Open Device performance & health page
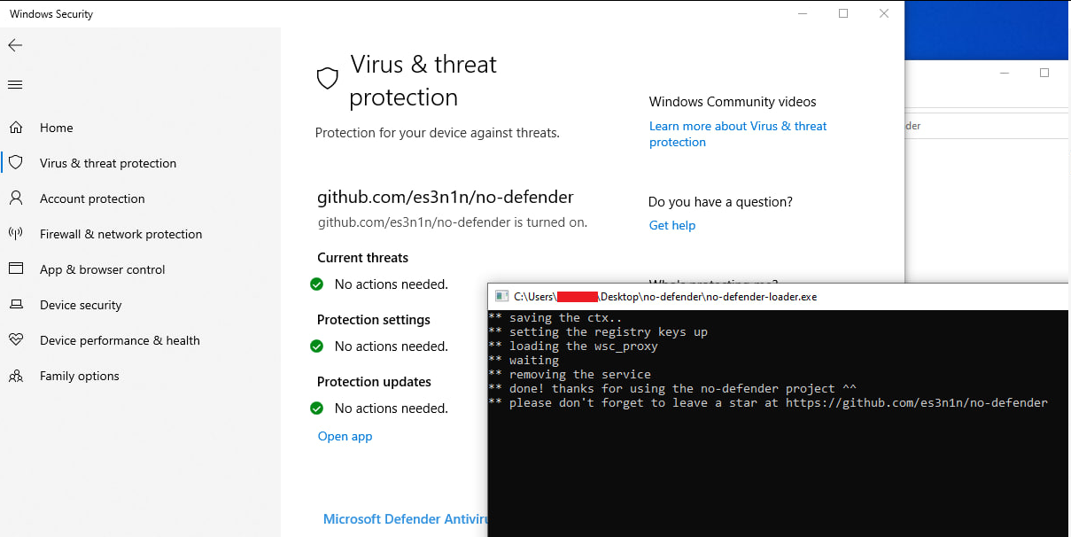Image resolution: width=1071 pixels, height=537 pixels. click(x=120, y=340)
